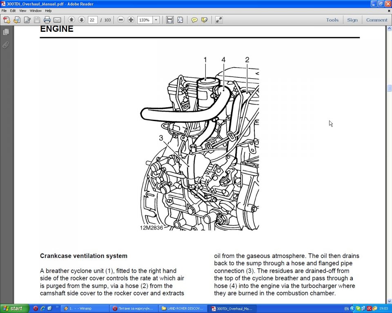Go to next page arrow
Screen dimensions: 392x313
[x=81, y=20]
